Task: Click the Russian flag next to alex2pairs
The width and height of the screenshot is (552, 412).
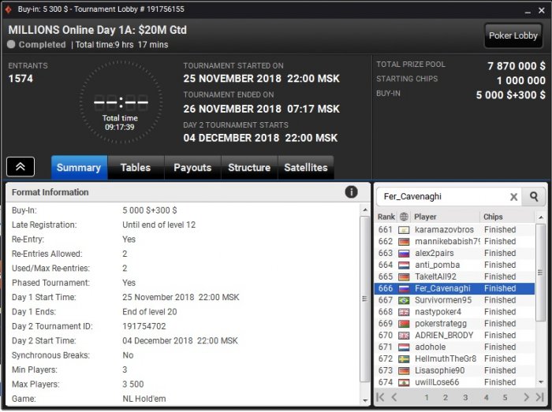Action: pyautogui.click(x=404, y=254)
